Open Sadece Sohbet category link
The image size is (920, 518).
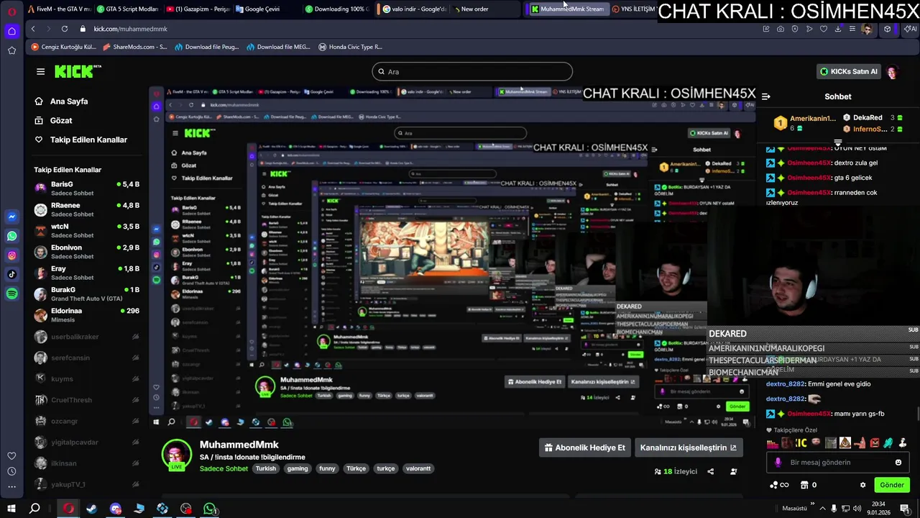(x=224, y=468)
